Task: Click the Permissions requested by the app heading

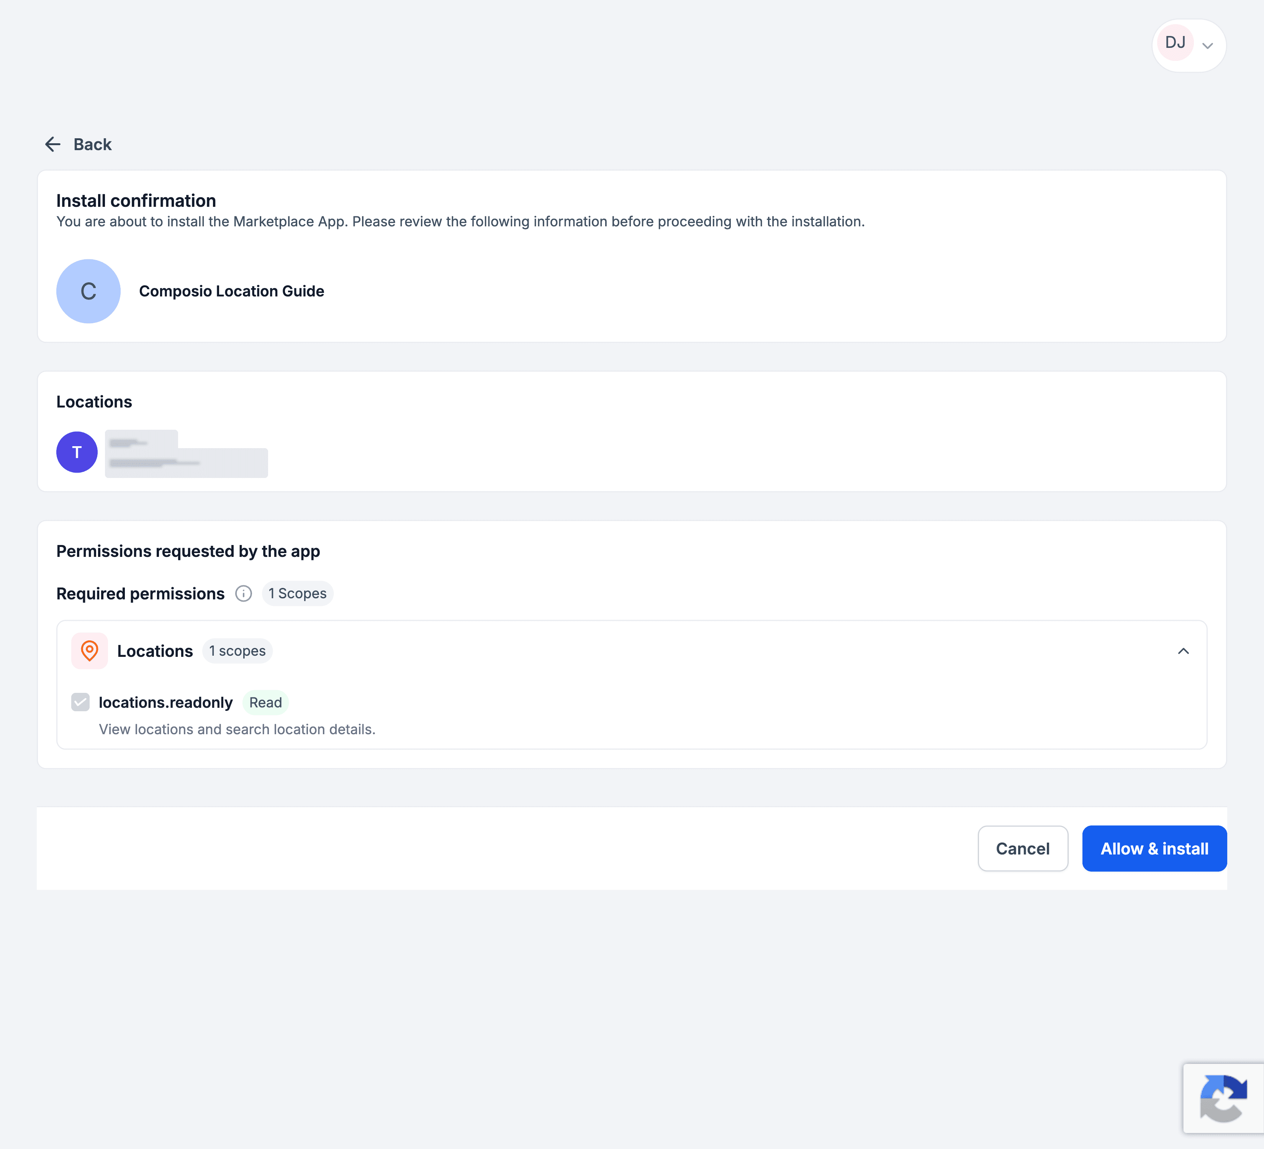Action: 188,551
